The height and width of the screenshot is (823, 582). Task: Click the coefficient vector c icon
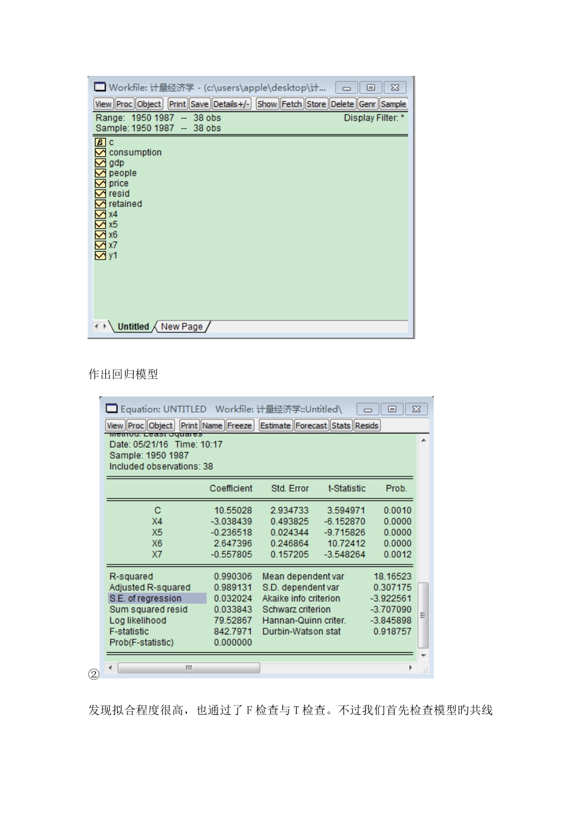pos(100,142)
